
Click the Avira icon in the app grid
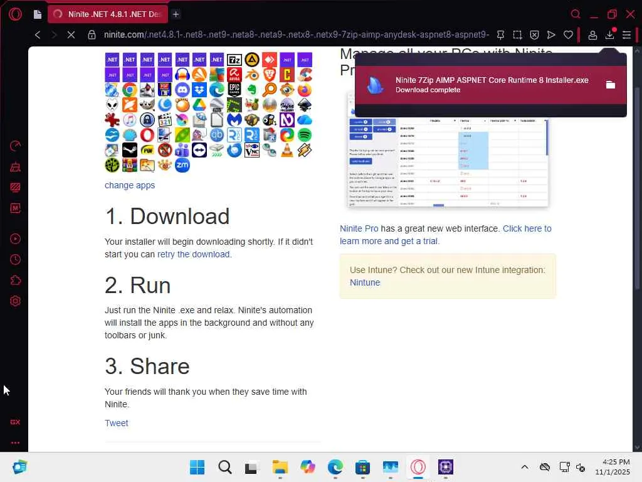[x=234, y=75]
